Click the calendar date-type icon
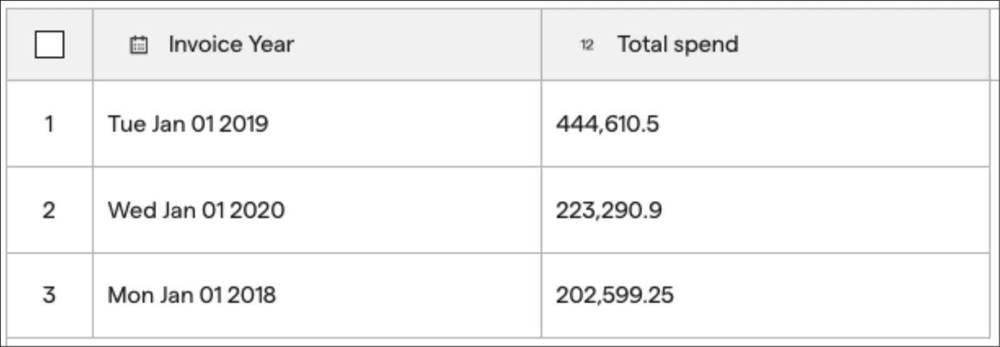 click(x=139, y=45)
